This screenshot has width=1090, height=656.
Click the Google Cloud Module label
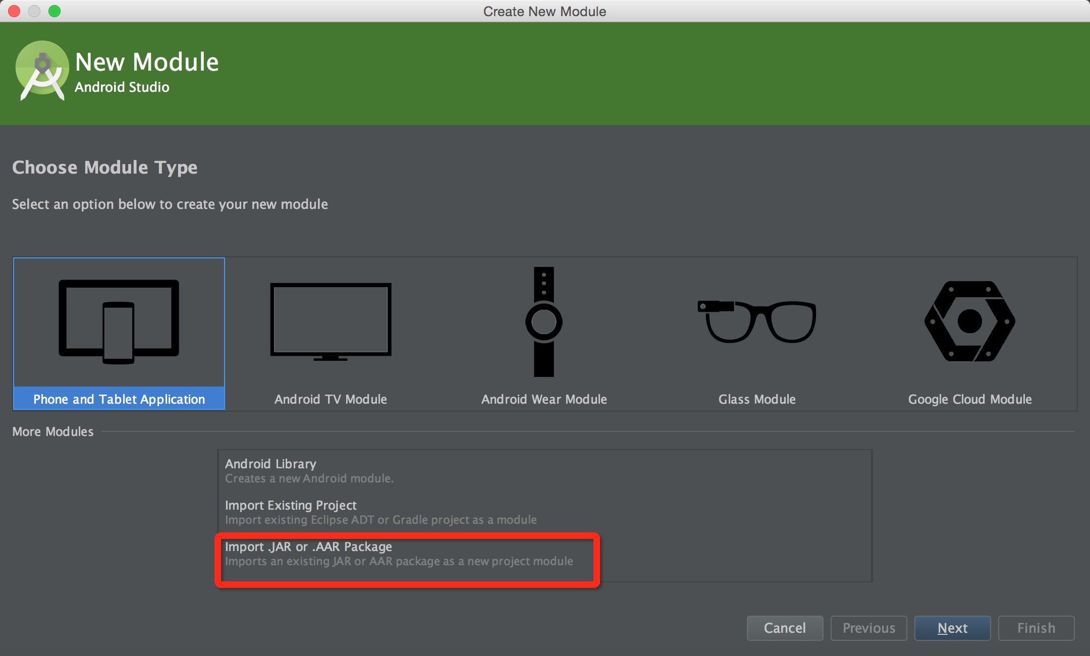pyautogui.click(x=970, y=399)
